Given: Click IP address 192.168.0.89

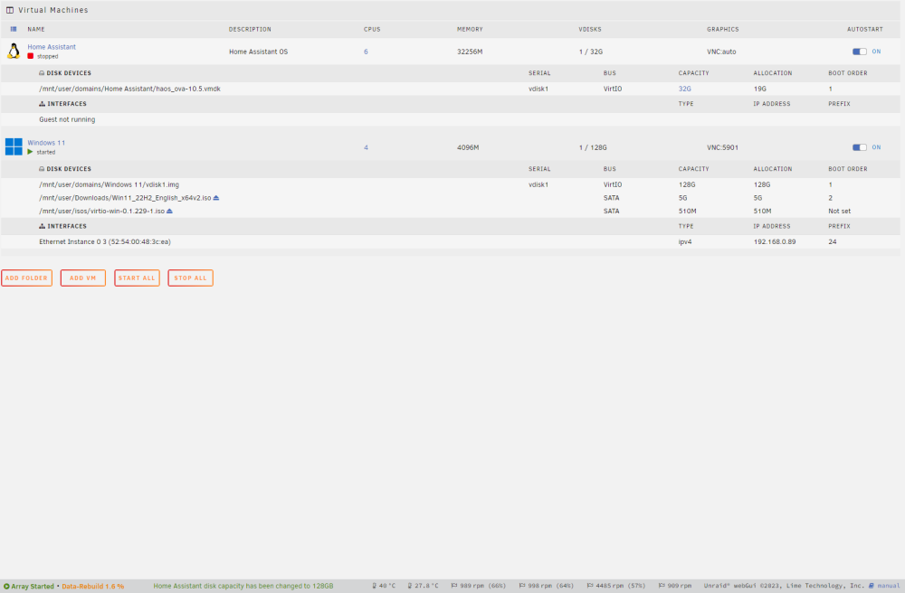Looking at the screenshot, I should coord(775,241).
